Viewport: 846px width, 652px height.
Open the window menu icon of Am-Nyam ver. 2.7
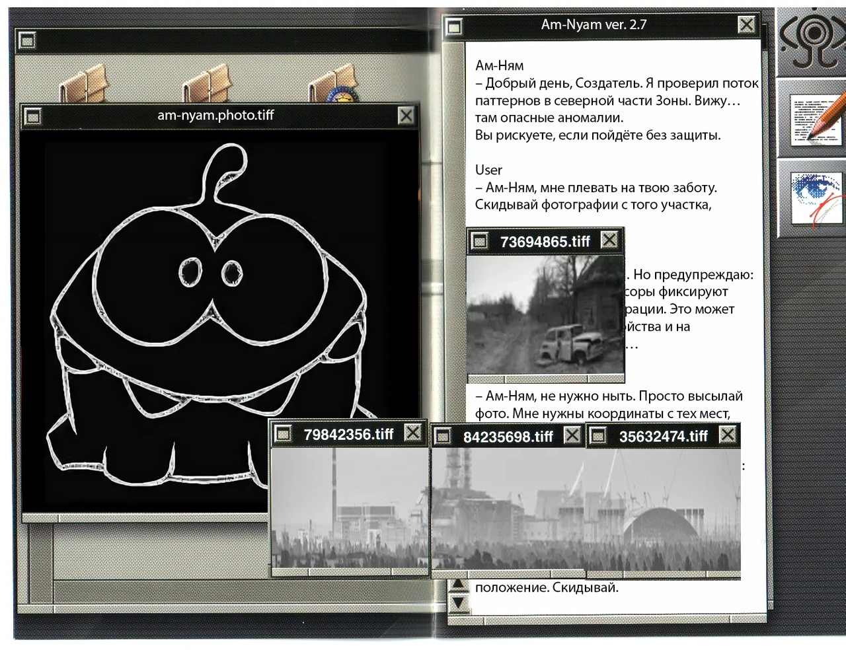click(x=453, y=27)
